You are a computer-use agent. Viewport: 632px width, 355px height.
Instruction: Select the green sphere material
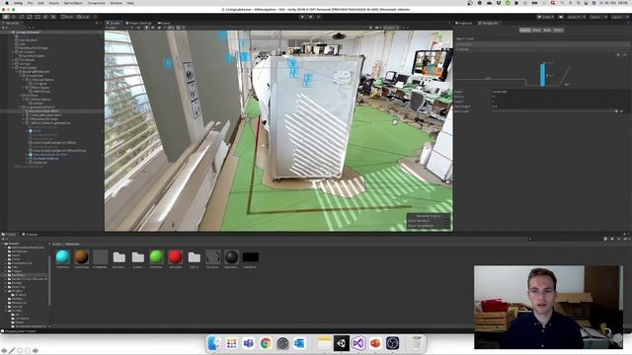(x=156, y=256)
